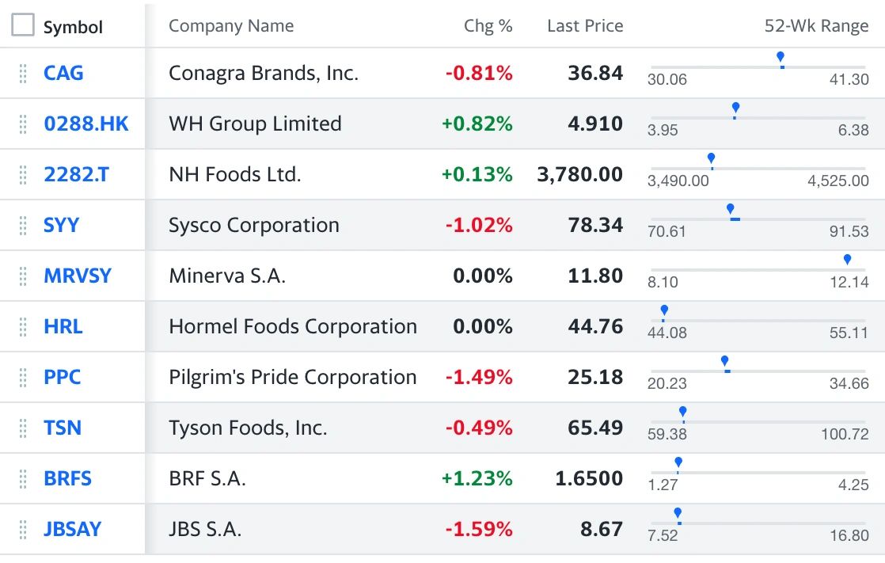The image size is (885, 563).
Task: Open the PPC ticker link
Action: (63, 378)
